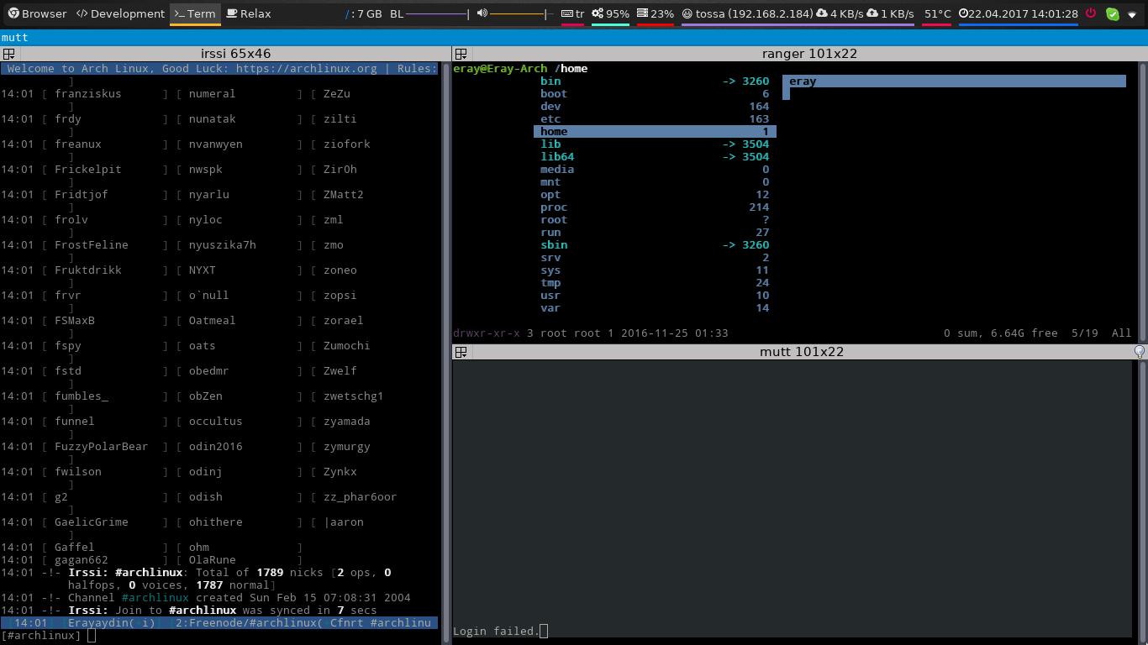Click the upload speed 1 KB/s indicator

(x=890, y=13)
